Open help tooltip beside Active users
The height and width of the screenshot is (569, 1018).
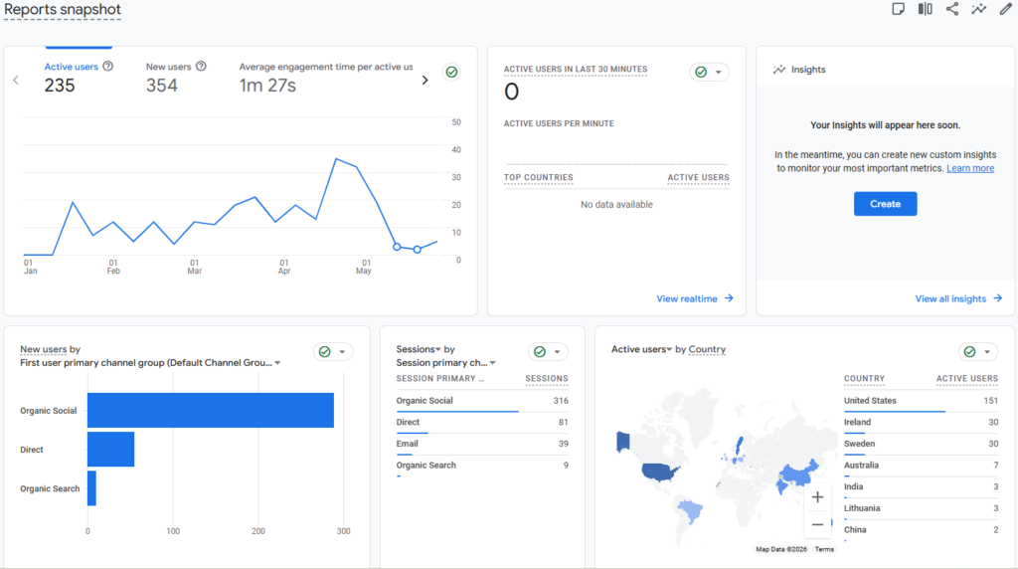pyautogui.click(x=108, y=67)
